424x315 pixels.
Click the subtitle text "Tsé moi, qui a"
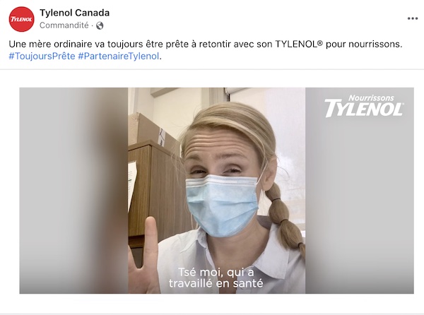pyautogui.click(x=216, y=272)
